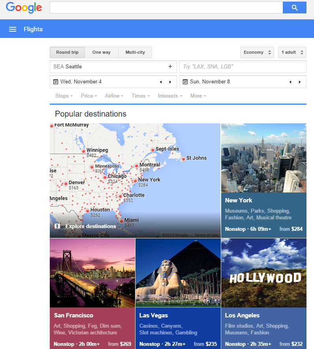This screenshot has width=314, height=349.
Task: Click Las Vegas price from $235
Action: [205, 344]
